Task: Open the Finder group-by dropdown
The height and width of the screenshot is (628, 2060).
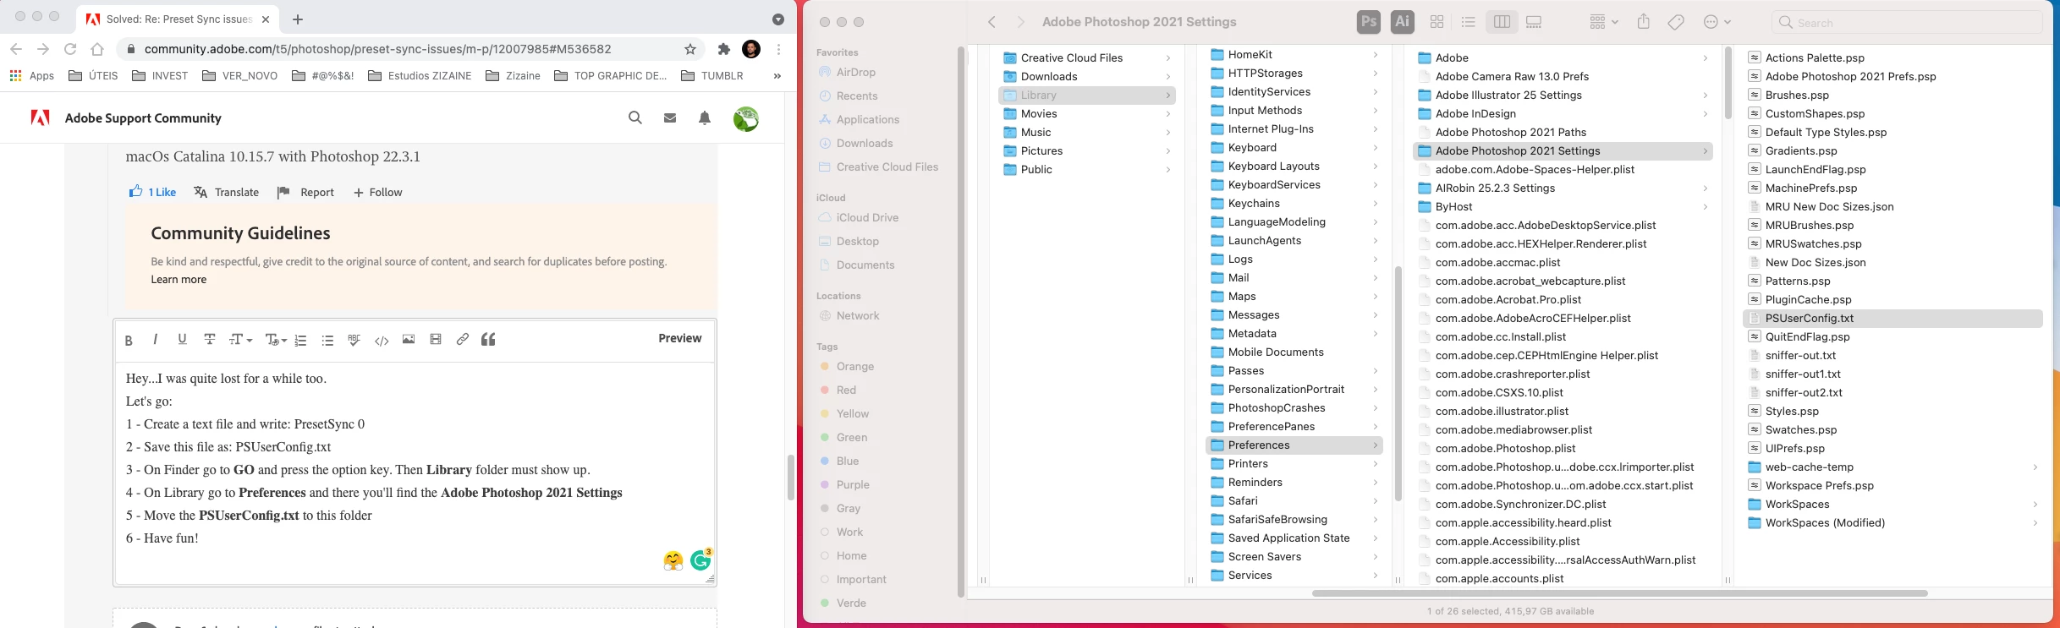Action: pos(1603,22)
